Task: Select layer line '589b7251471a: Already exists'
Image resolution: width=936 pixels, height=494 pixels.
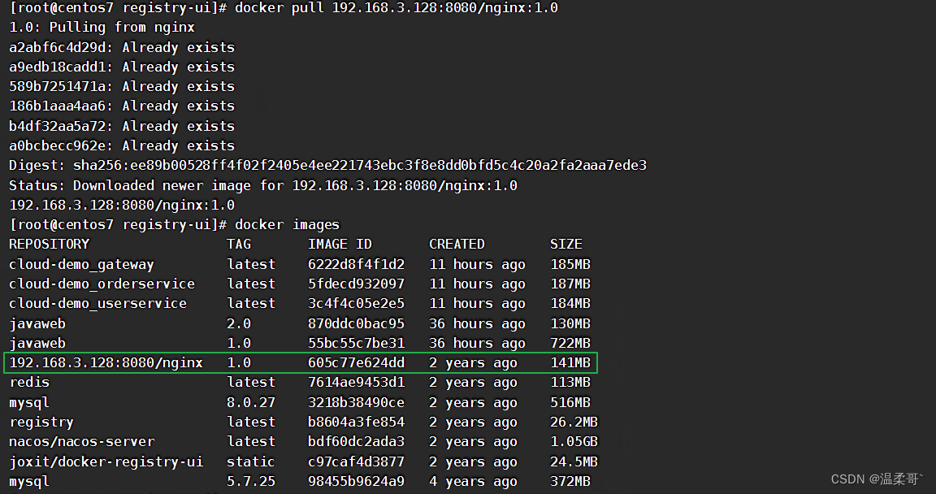Action: tap(122, 86)
